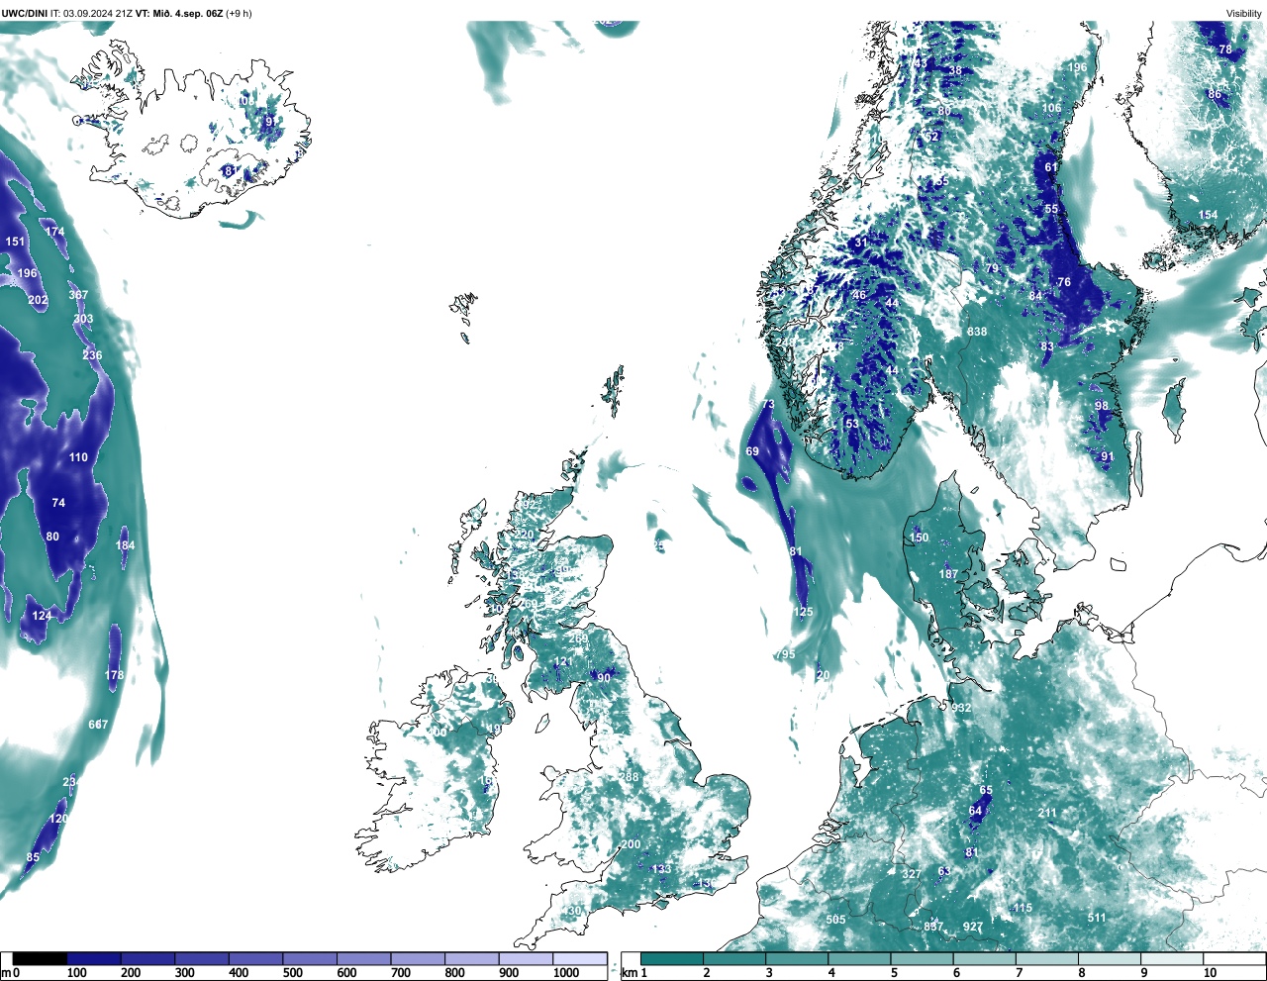Click the 184 visibility value
1267x981 pixels.
click(125, 545)
